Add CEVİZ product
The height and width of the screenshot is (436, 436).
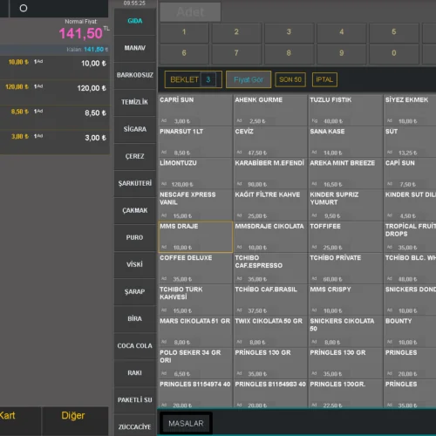tap(270, 142)
